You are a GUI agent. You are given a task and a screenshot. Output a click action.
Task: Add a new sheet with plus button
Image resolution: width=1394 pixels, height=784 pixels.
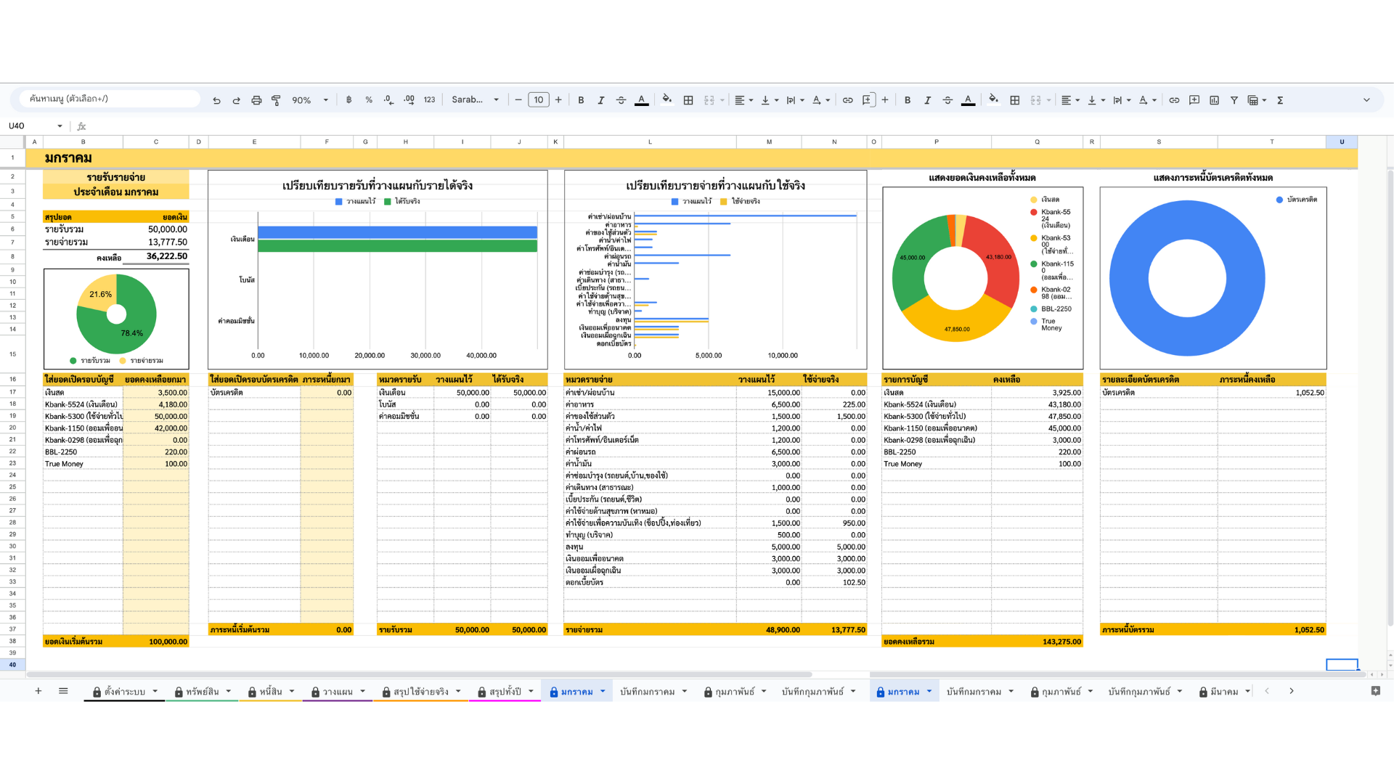pyautogui.click(x=38, y=691)
